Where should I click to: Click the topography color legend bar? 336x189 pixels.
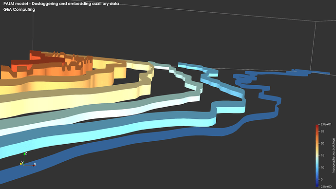coord(317,155)
